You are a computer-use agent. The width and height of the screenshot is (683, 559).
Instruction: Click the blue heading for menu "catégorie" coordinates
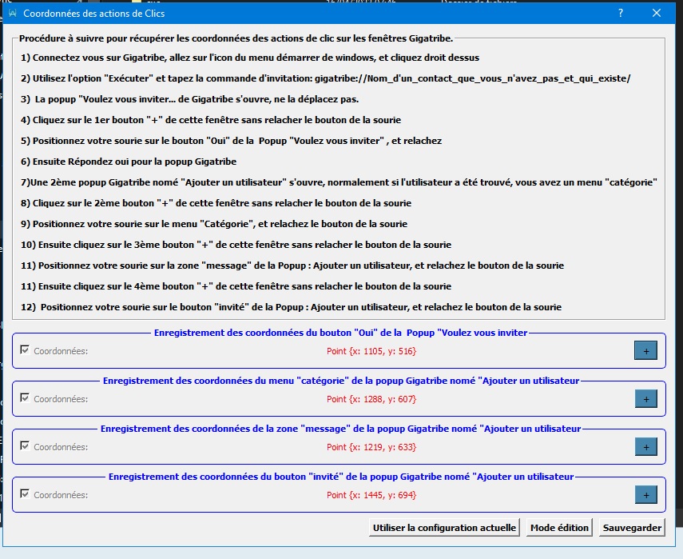(341, 381)
